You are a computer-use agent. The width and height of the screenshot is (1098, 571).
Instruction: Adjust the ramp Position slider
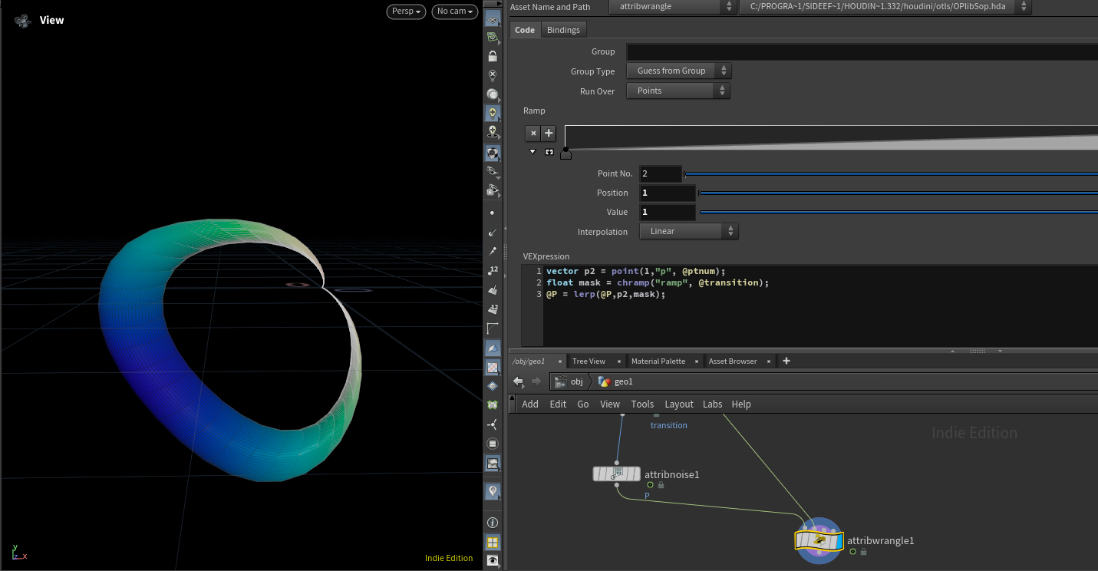[898, 193]
